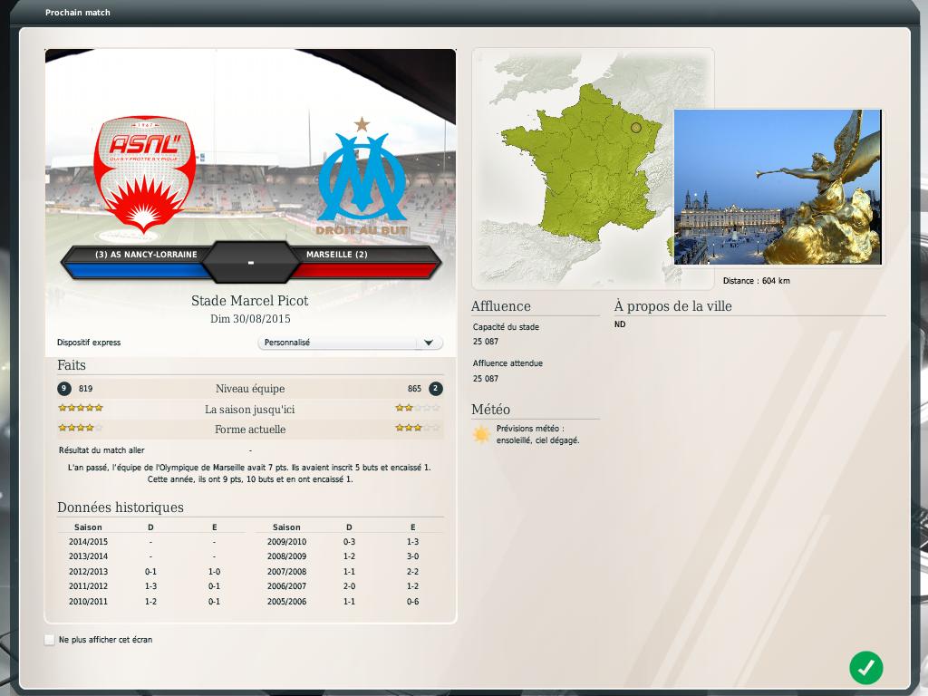This screenshot has height=696, width=928.
Task: Click the 'Données historiques' heading
Action: pos(121,507)
